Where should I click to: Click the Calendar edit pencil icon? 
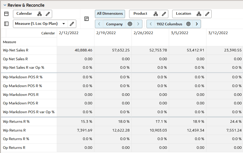pos(48,14)
